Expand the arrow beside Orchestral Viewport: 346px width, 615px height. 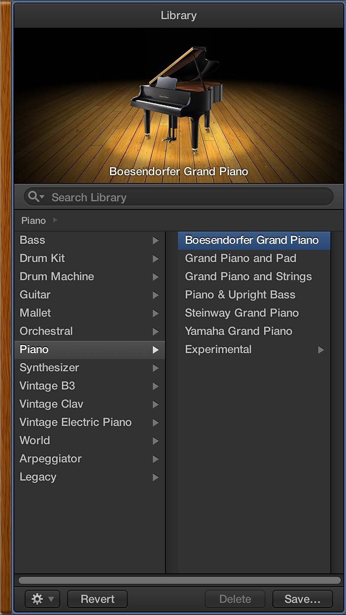coord(155,332)
